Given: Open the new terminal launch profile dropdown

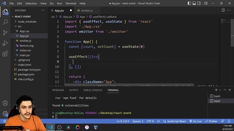Looking at the screenshot, I should pyautogui.click(x=220, y=90).
